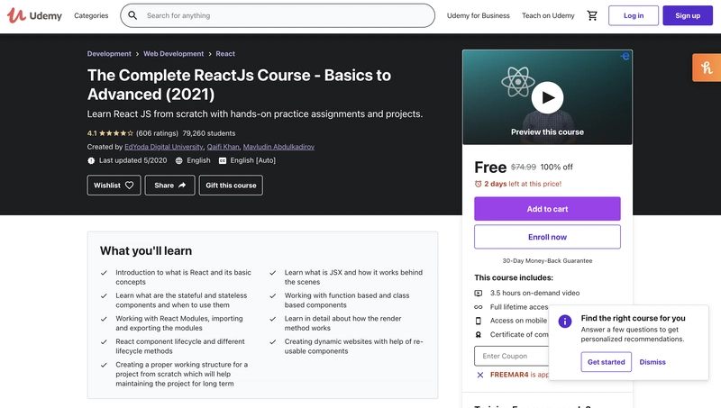Viewport: 721px width, 408px height.
Task: Click the star rating icons
Action: point(116,133)
